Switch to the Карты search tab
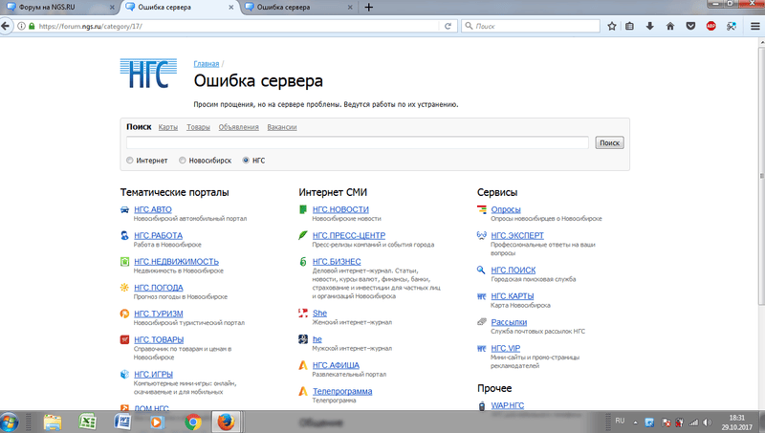The height and width of the screenshot is (433, 765). [x=168, y=127]
